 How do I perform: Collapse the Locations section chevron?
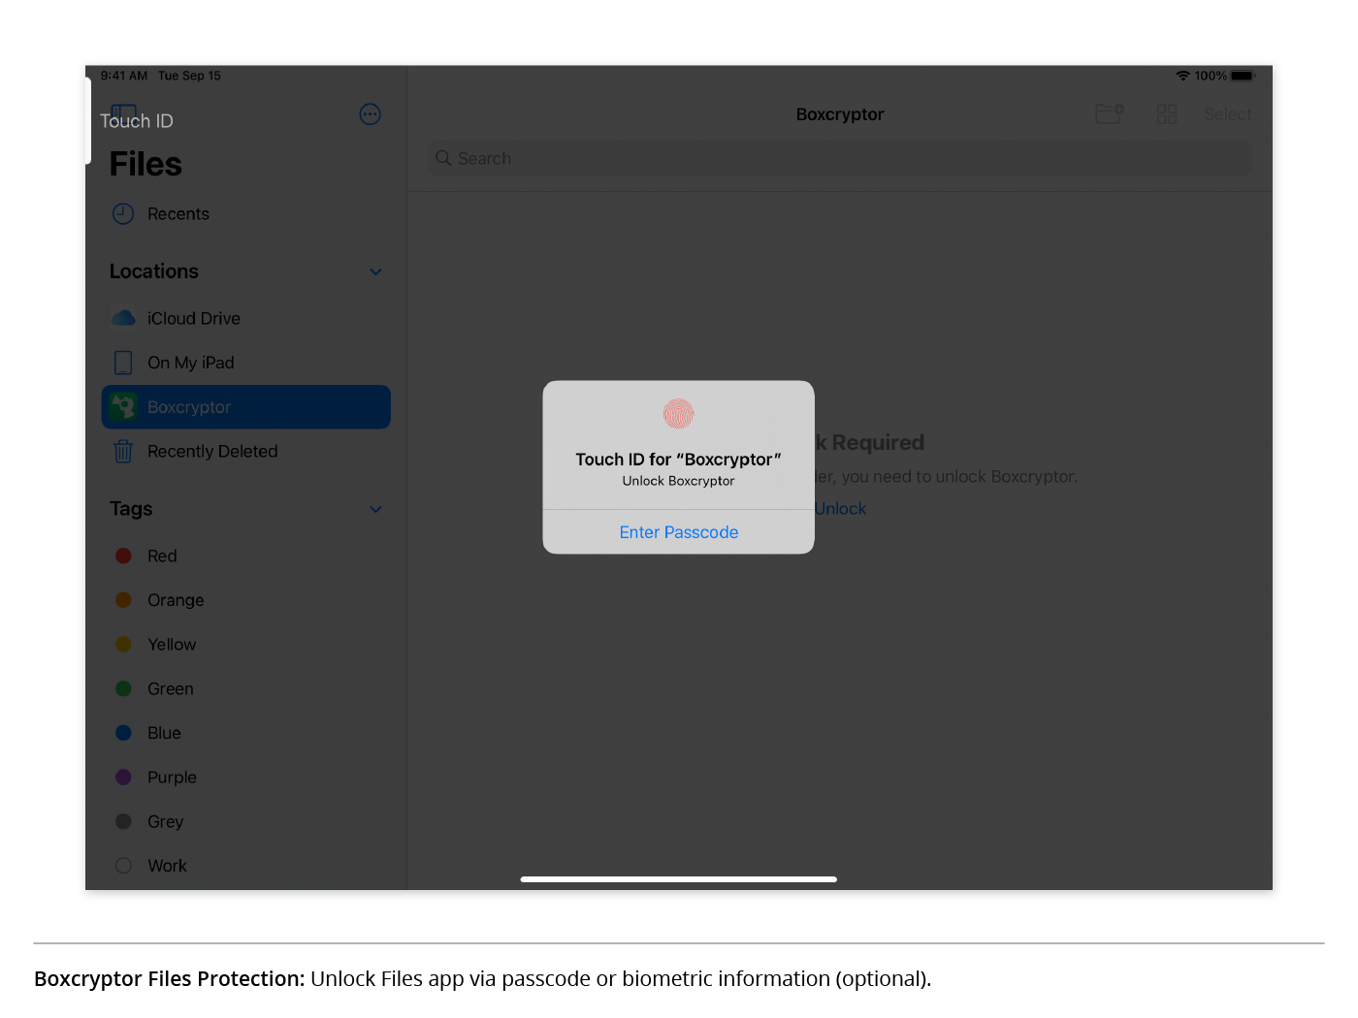tap(375, 271)
